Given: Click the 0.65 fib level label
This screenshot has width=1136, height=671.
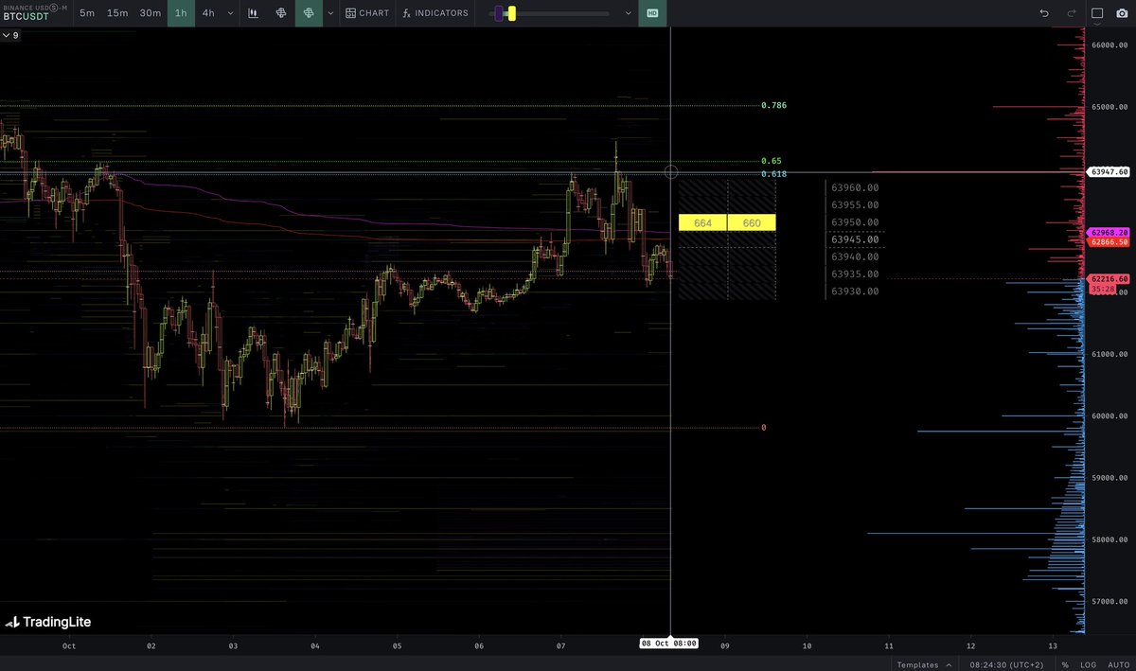Looking at the screenshot, I should (771, 161).
